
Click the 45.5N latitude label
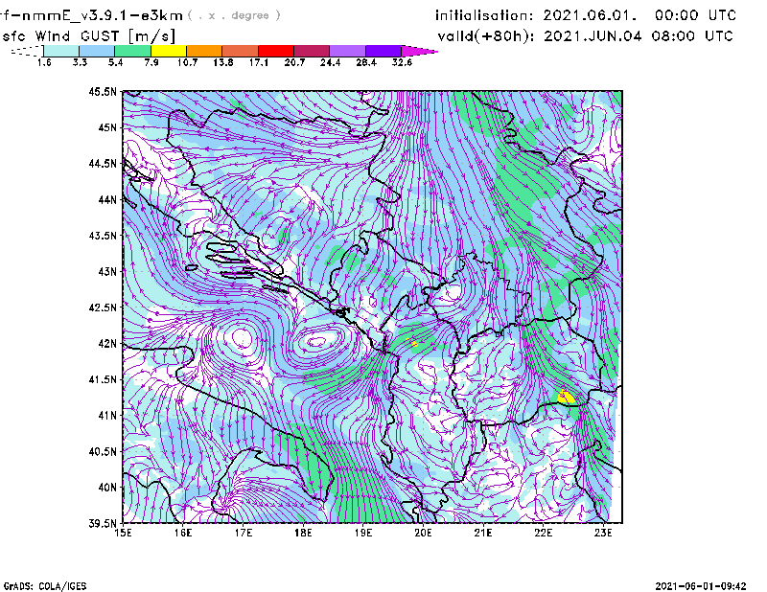103,91
